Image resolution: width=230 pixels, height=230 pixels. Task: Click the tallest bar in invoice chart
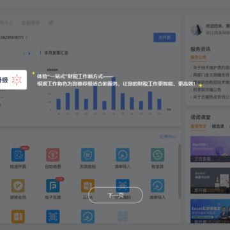coord(114,93)
